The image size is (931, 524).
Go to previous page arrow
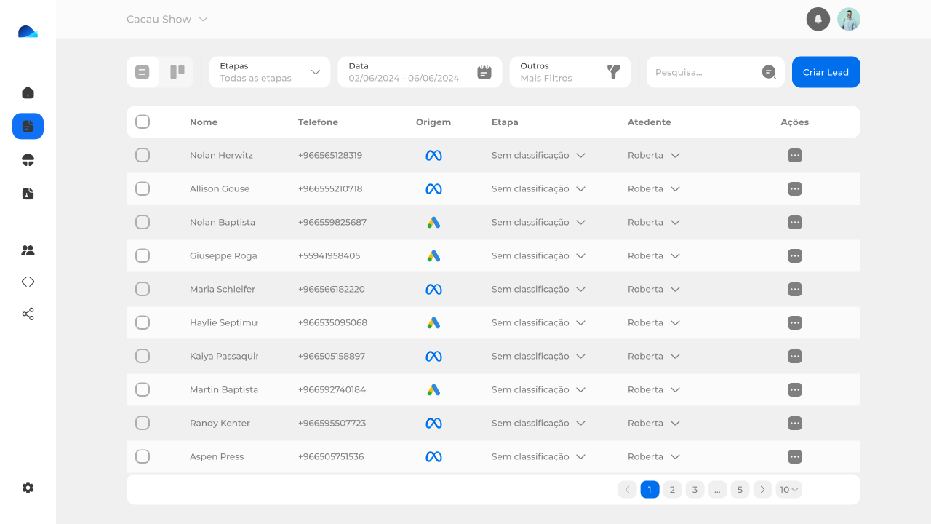tap(627, 490)
